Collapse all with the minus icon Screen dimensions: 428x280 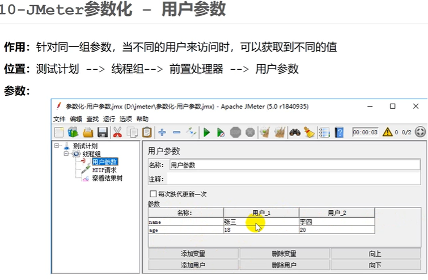(x=177, y=133)
